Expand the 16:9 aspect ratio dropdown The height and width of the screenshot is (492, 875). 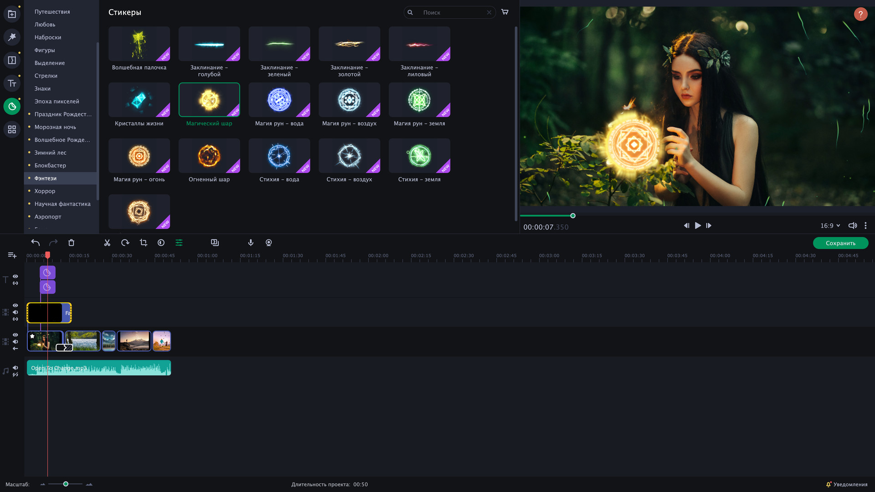click(830, 225)
